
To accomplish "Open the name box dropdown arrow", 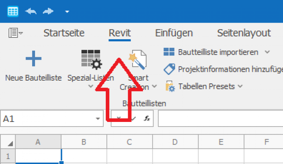I will [98, 119].
